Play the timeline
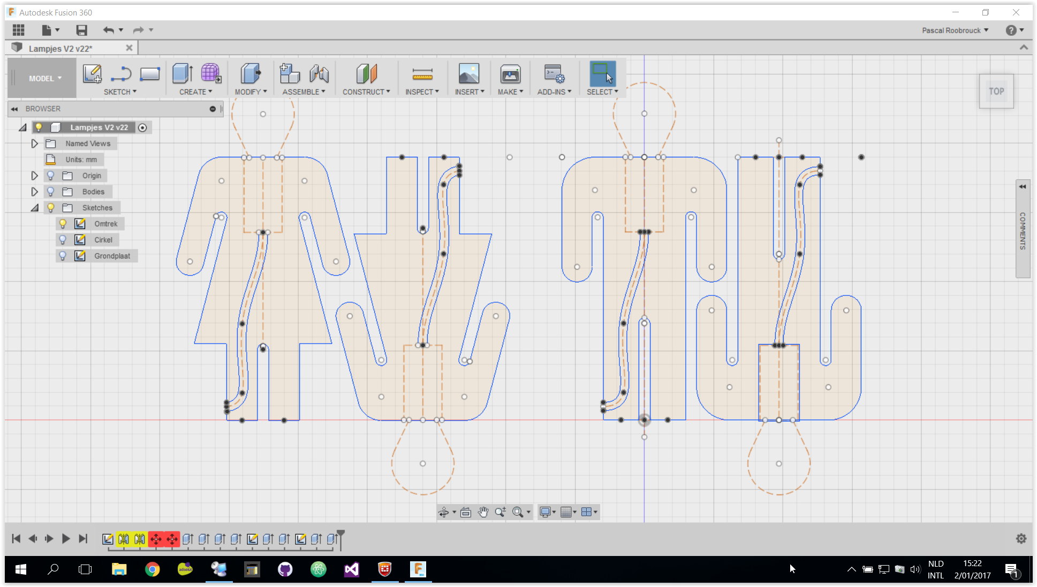This screenshot has height=587, width=1037. (66, 539)
